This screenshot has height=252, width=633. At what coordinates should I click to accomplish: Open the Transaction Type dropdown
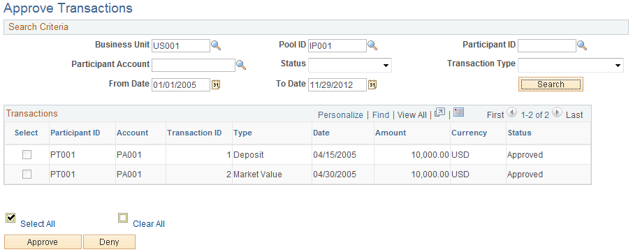[x=571, y=65]
